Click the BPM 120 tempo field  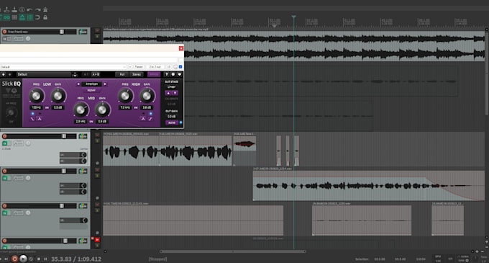(438, 259)
